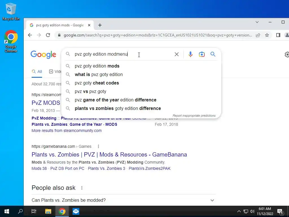Open the People also ask options dots
The image size is (289, 217).
click(x=82, y=188)
